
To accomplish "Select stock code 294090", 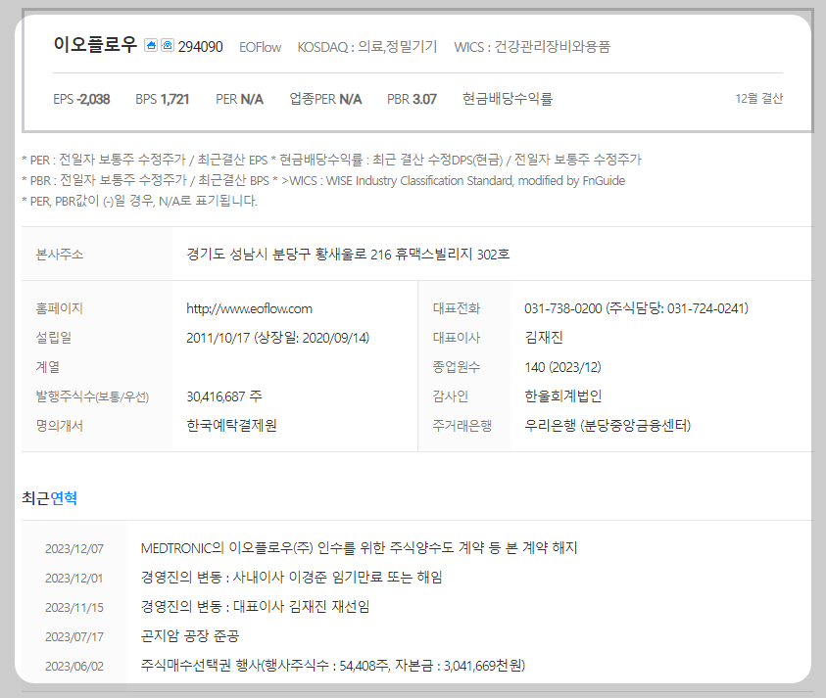I will (200, 47).
